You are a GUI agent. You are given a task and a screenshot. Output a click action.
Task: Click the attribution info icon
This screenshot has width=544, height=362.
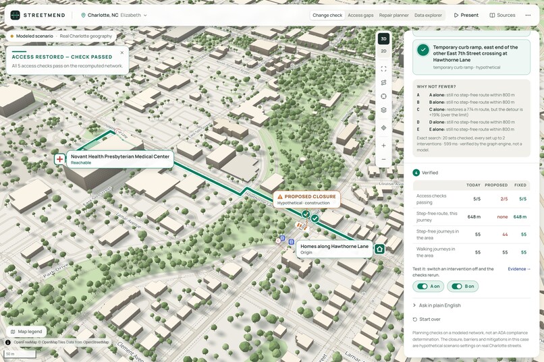[8, 342]
